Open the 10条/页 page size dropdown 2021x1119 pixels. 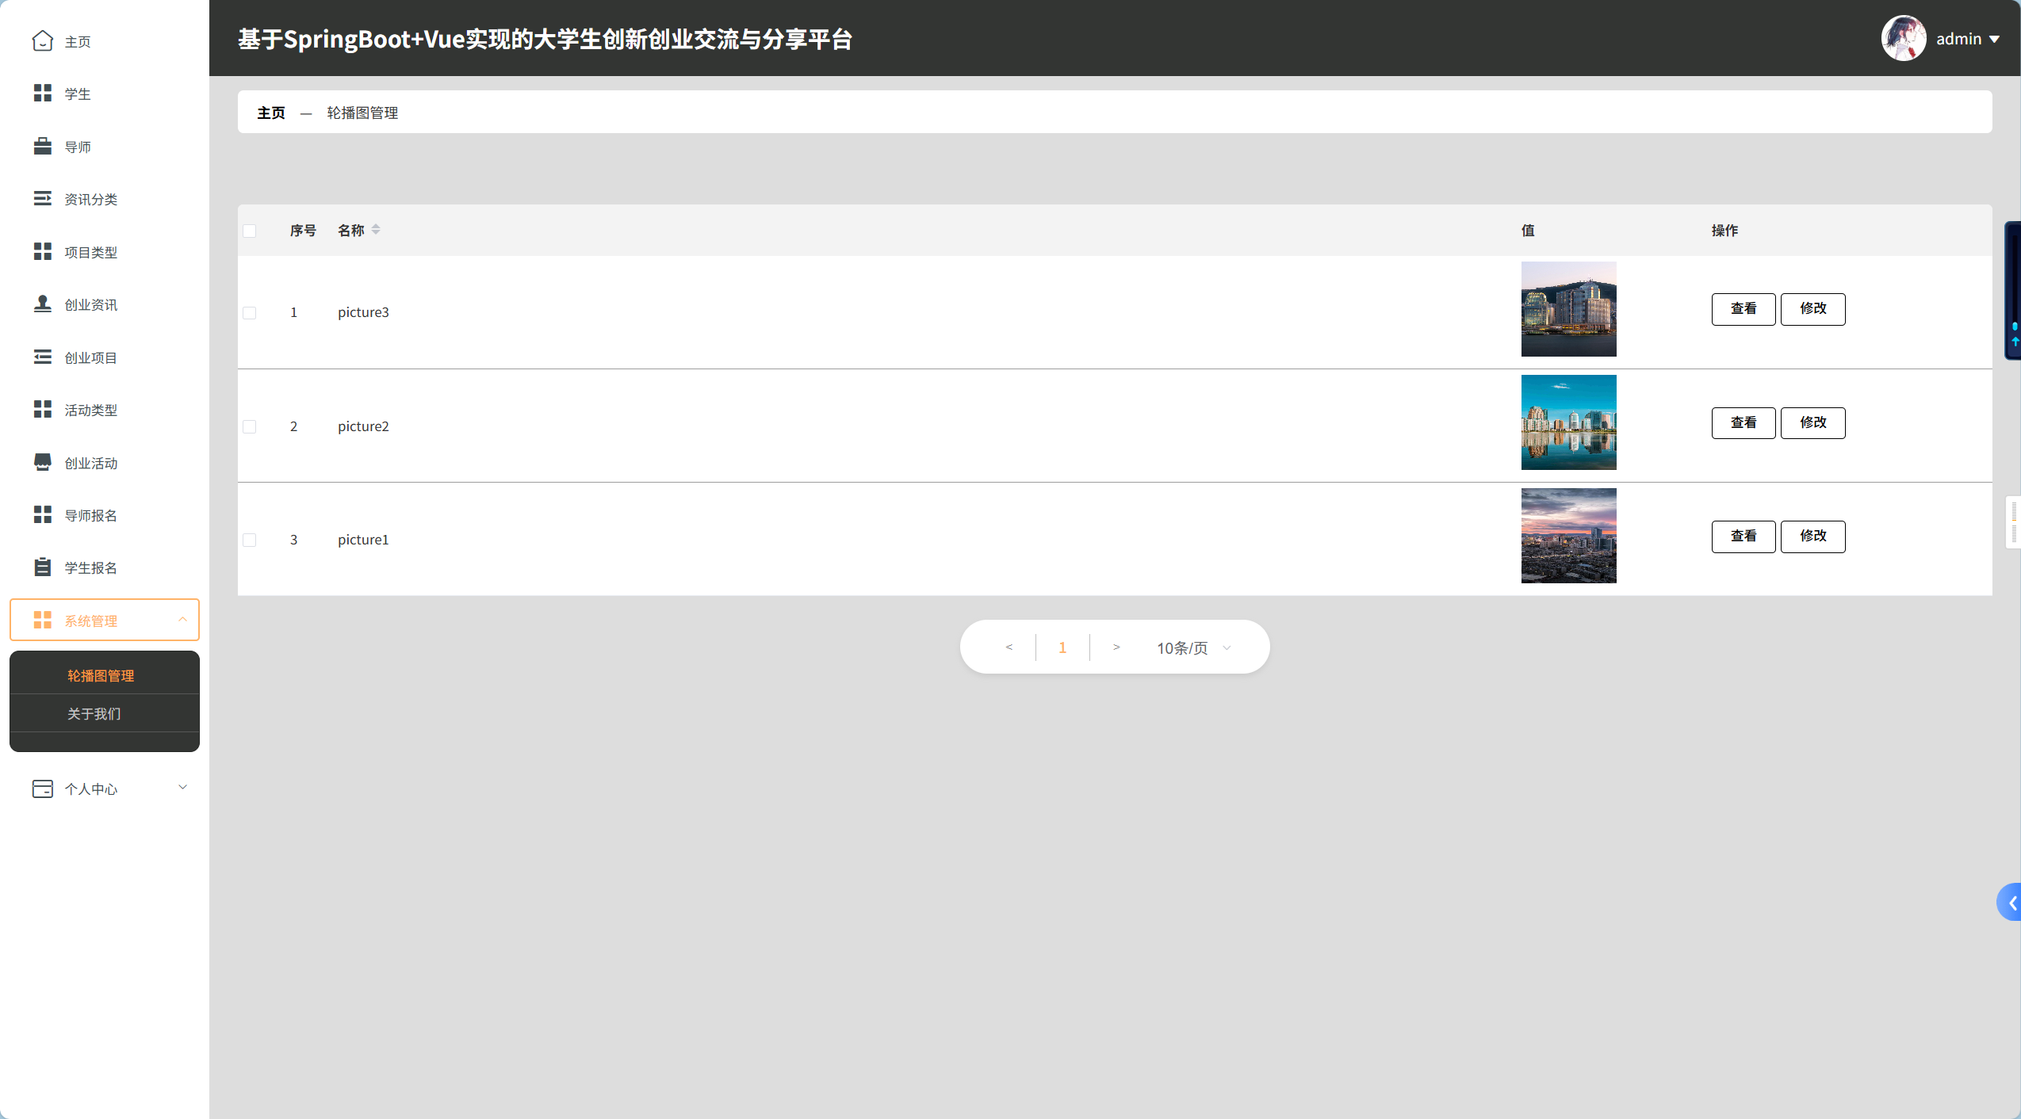coord(1193,648)
